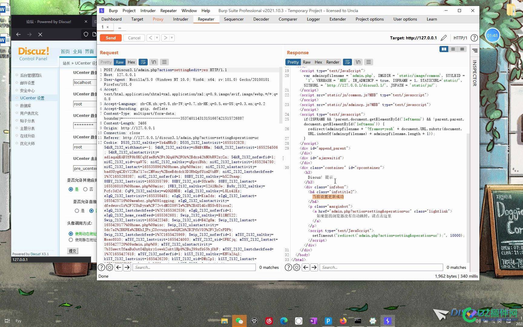Screen dimensions: 523x327
Task: Switch to top-bottom layout view
Action: tap(453, 49)
